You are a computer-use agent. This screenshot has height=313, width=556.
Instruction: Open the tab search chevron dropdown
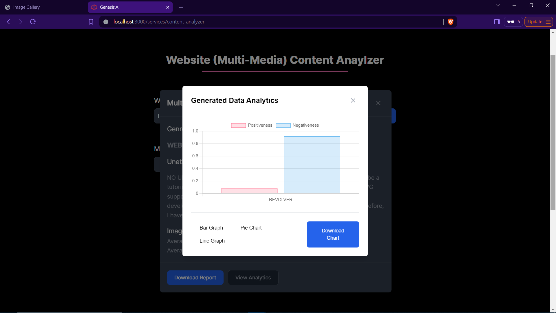click(498, 5)
